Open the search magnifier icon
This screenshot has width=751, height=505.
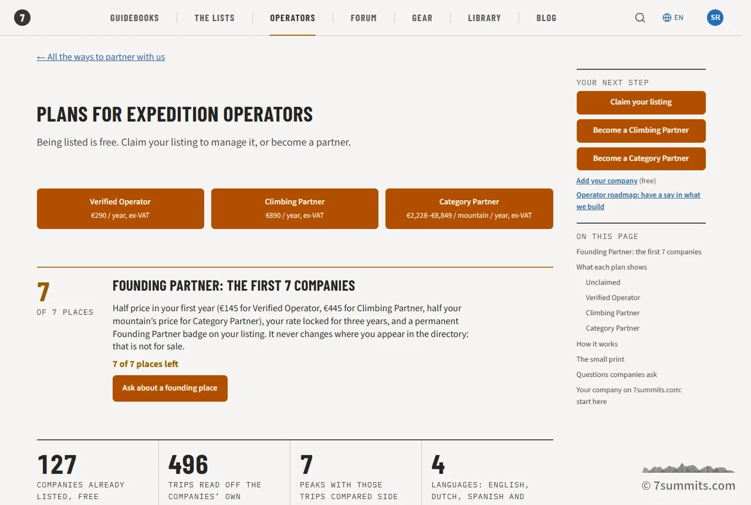click(x=640, y=18)
